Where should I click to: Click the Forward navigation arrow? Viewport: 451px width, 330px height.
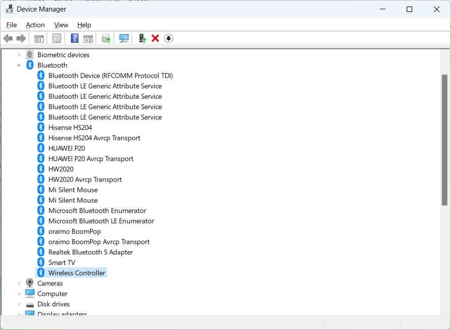click(x=21, y=38)
